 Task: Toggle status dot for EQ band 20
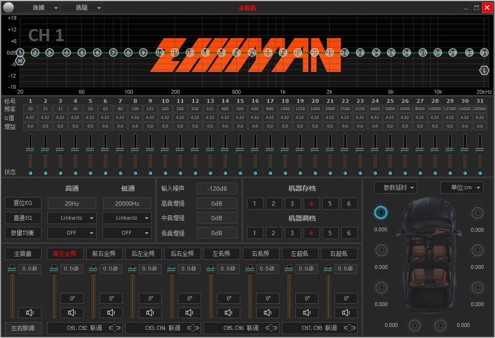click(x=315, y=173)
